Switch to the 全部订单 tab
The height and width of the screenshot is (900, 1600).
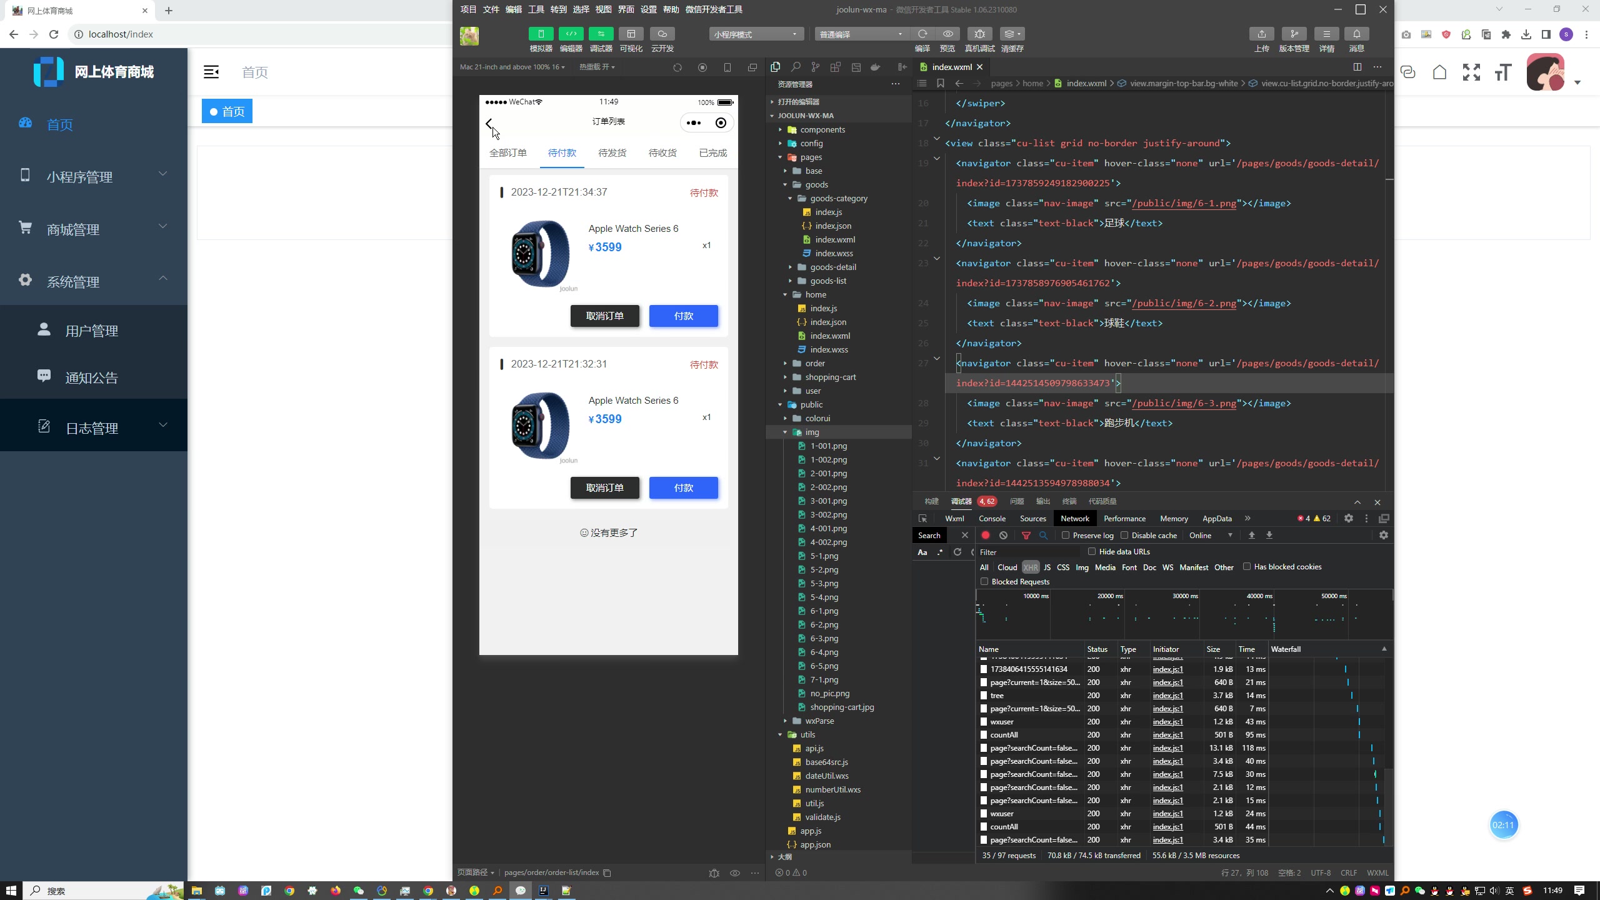tap(508, 153)
